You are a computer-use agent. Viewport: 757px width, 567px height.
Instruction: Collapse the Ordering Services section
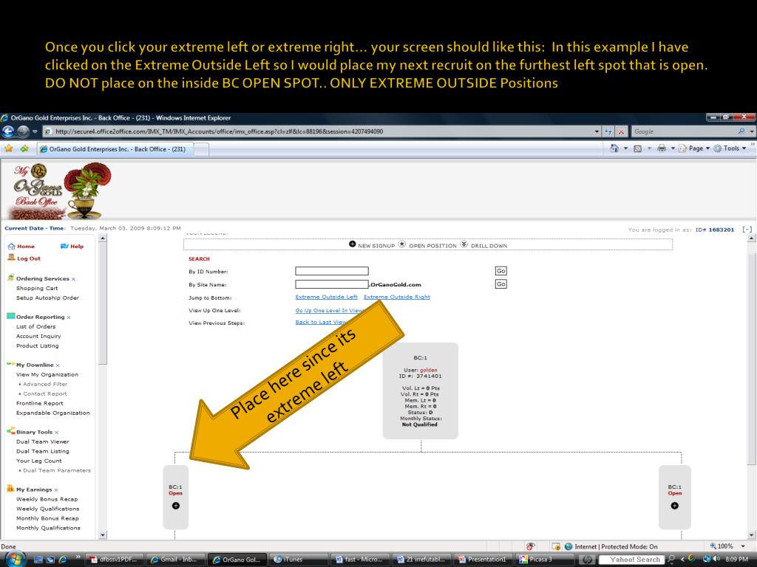(x=73, y=279)
